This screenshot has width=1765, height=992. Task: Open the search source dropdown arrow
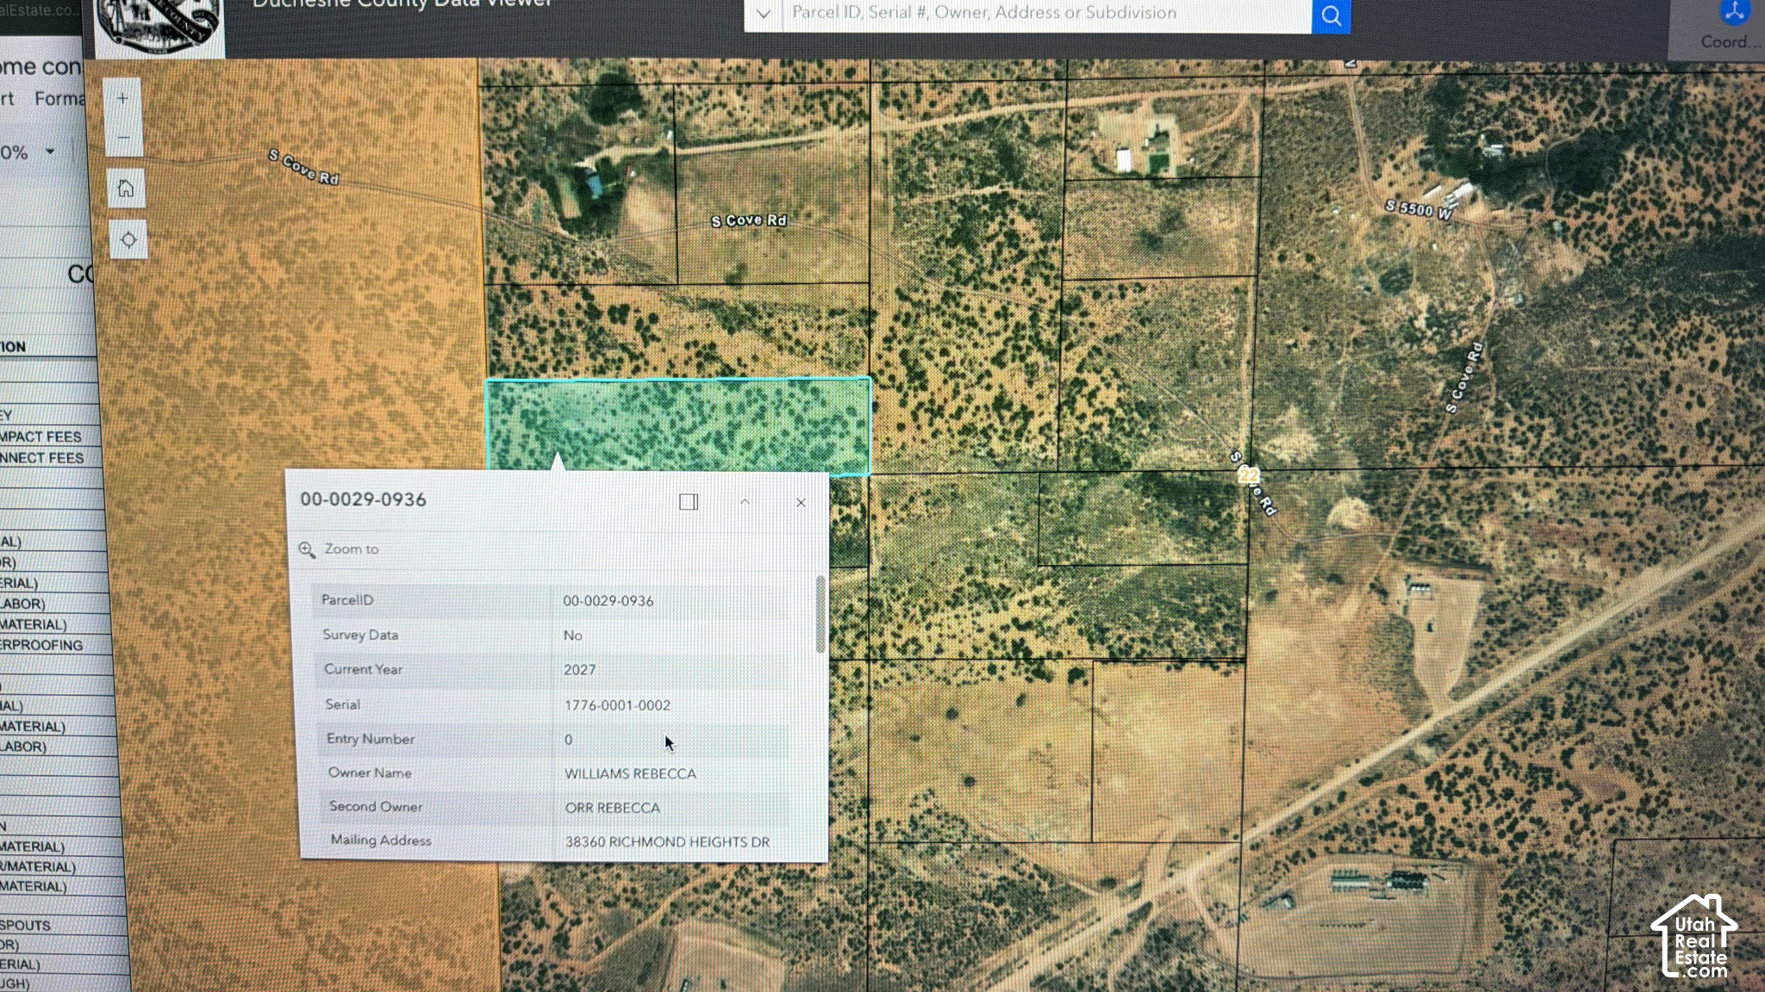pos(763,14)
